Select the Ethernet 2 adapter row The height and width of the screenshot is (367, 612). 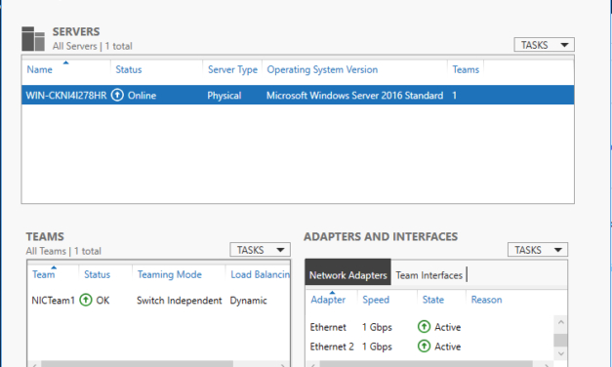[429, 347]
